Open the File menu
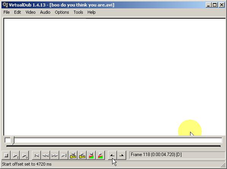Viewport: 227px width, 169px height. point(6,12)
